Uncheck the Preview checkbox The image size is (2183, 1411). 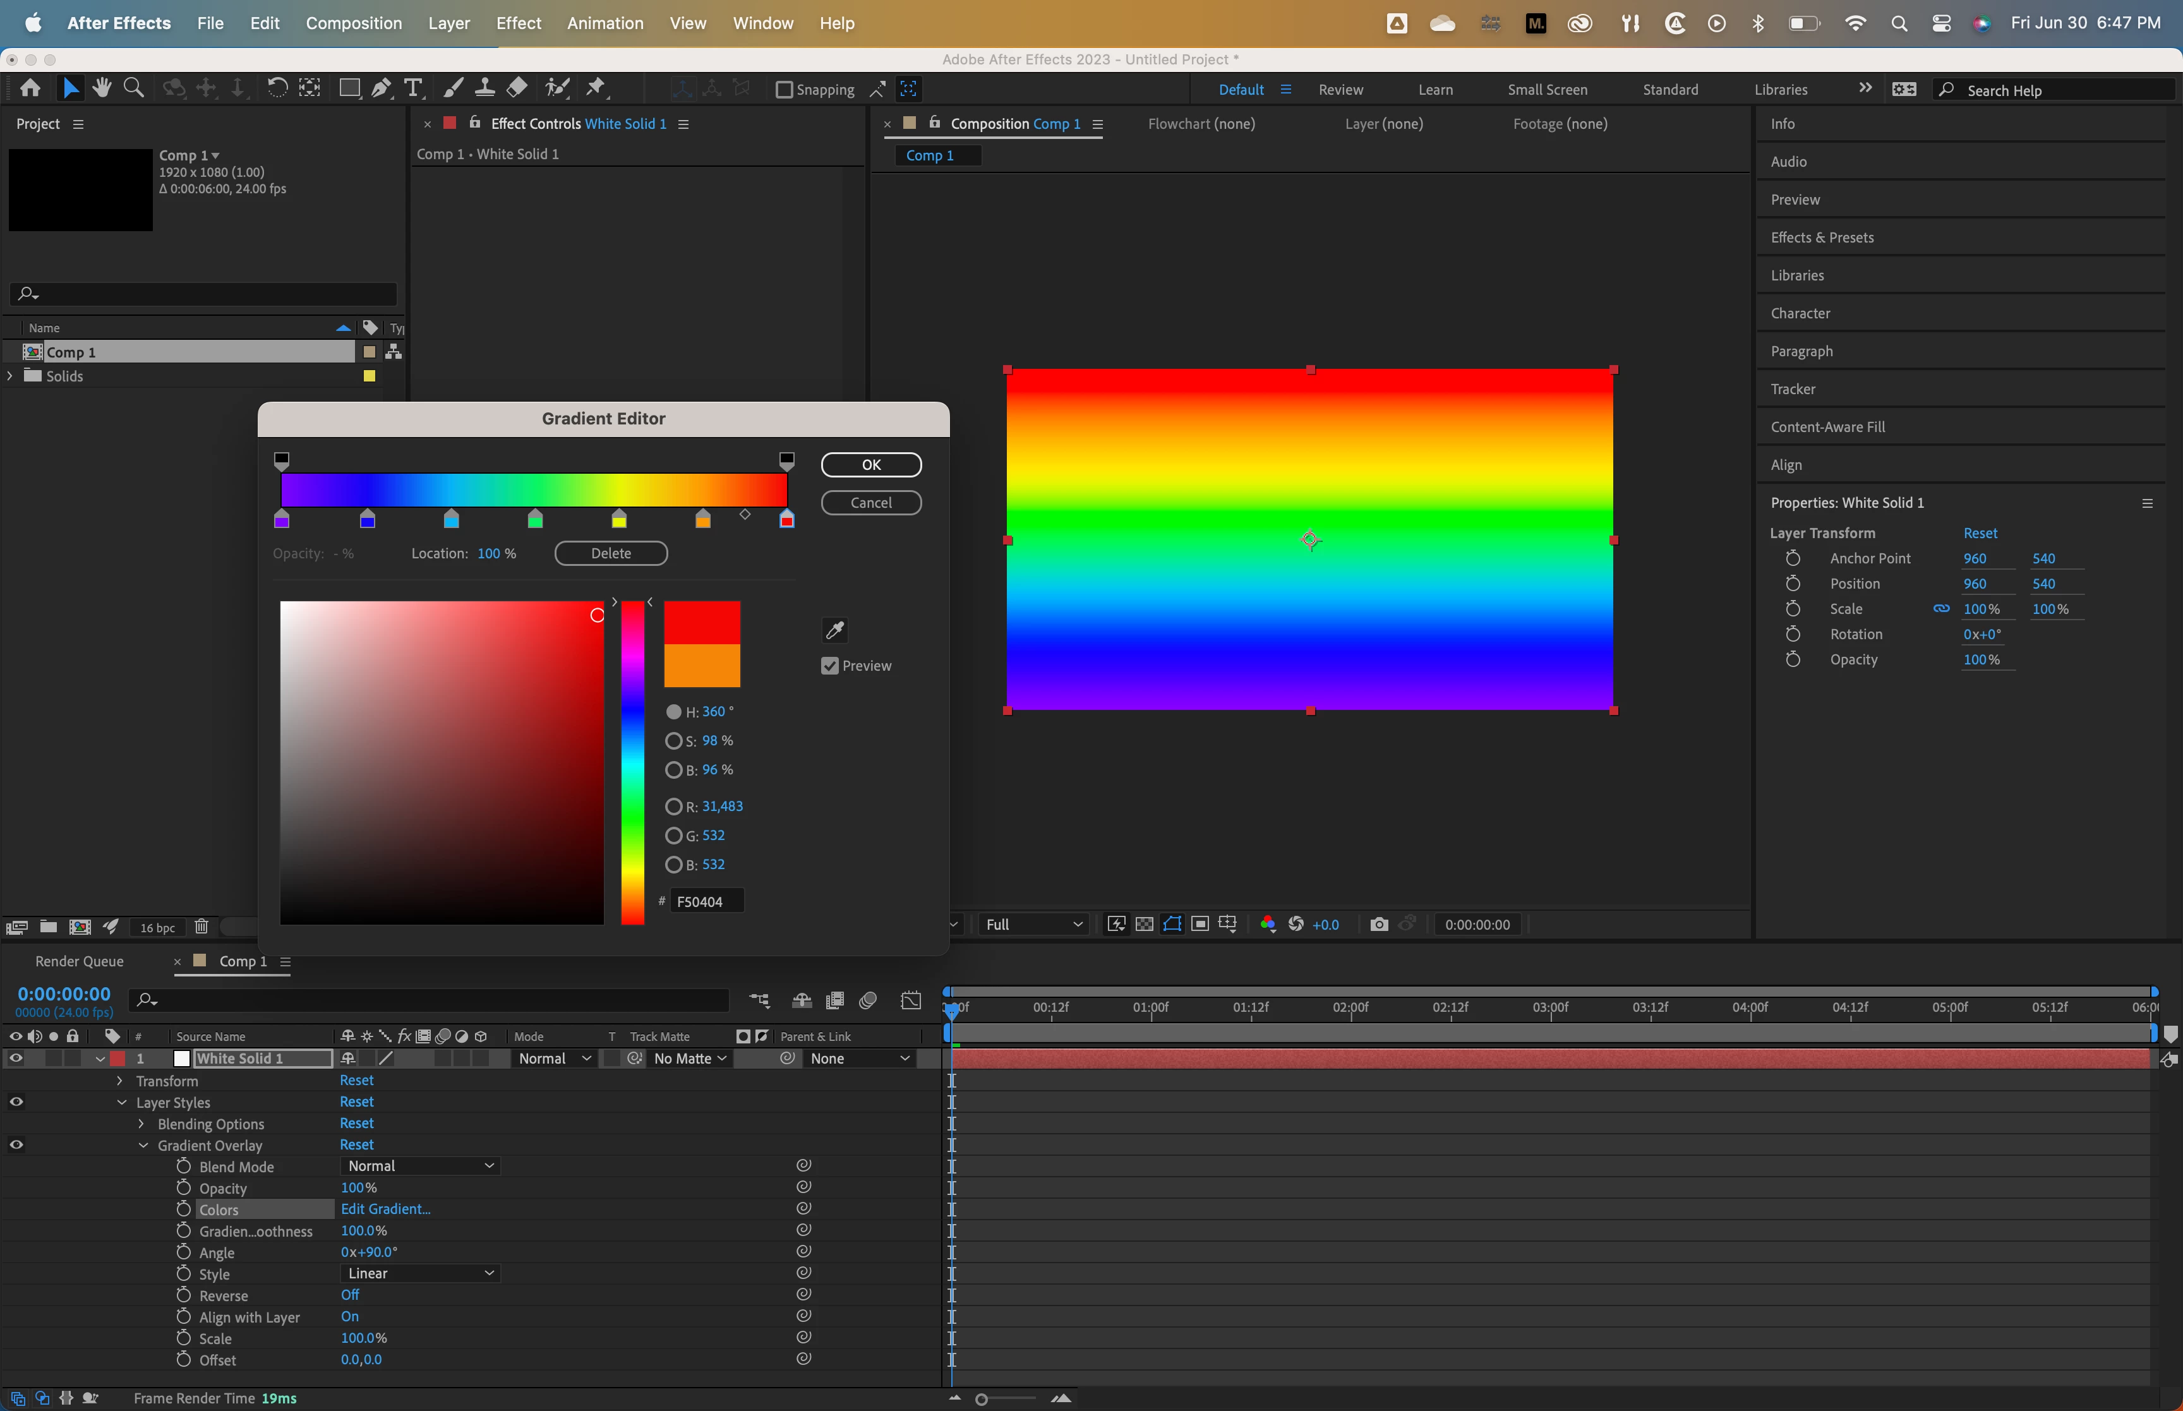(830, 666)
